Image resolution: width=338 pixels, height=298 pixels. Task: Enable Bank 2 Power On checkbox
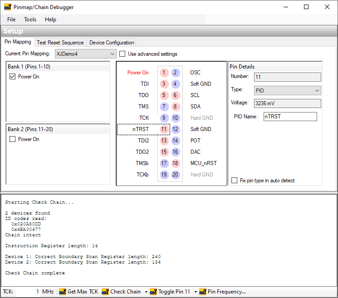tap(13, 139)
